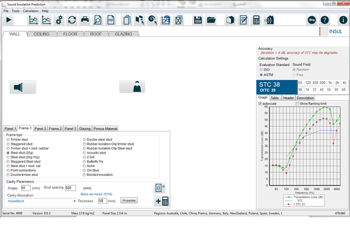
Task: Open the Panel 1 tab
Action: pos(10,129)
